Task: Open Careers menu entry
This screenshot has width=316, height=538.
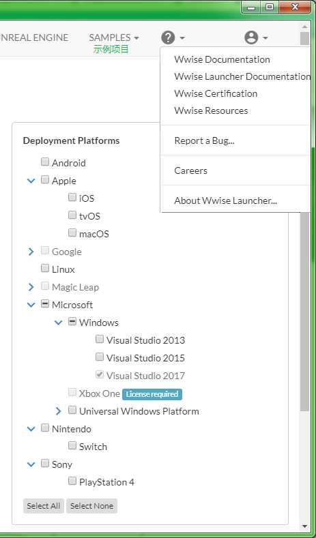Action: click(190, 170)
